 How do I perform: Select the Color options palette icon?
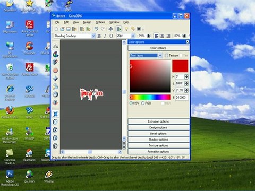55,55
